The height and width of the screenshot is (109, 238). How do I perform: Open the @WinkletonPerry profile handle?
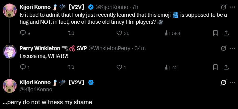(x=109, y=48)
